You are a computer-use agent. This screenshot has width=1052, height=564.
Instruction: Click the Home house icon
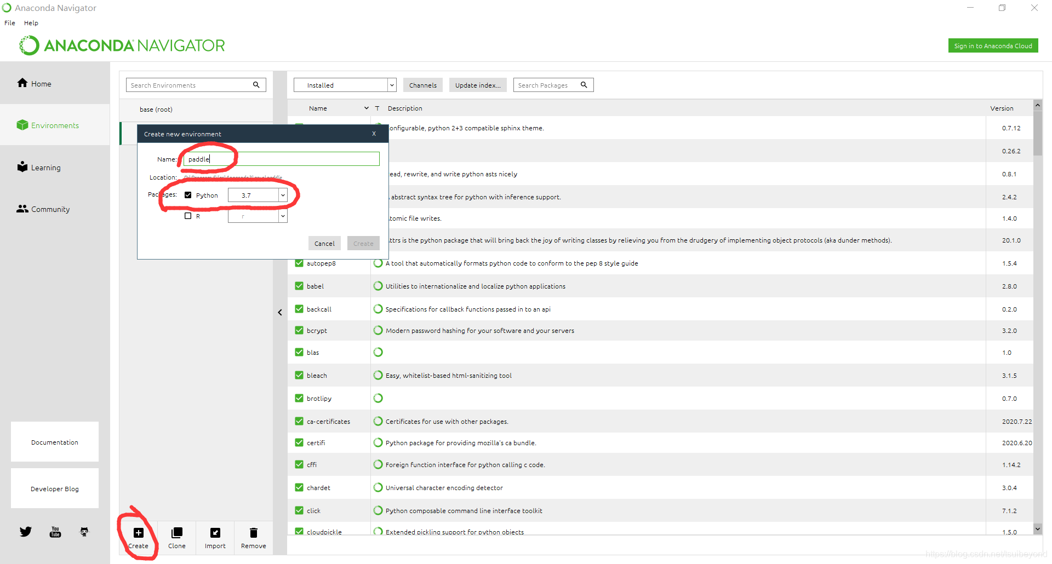coord(22,83)
